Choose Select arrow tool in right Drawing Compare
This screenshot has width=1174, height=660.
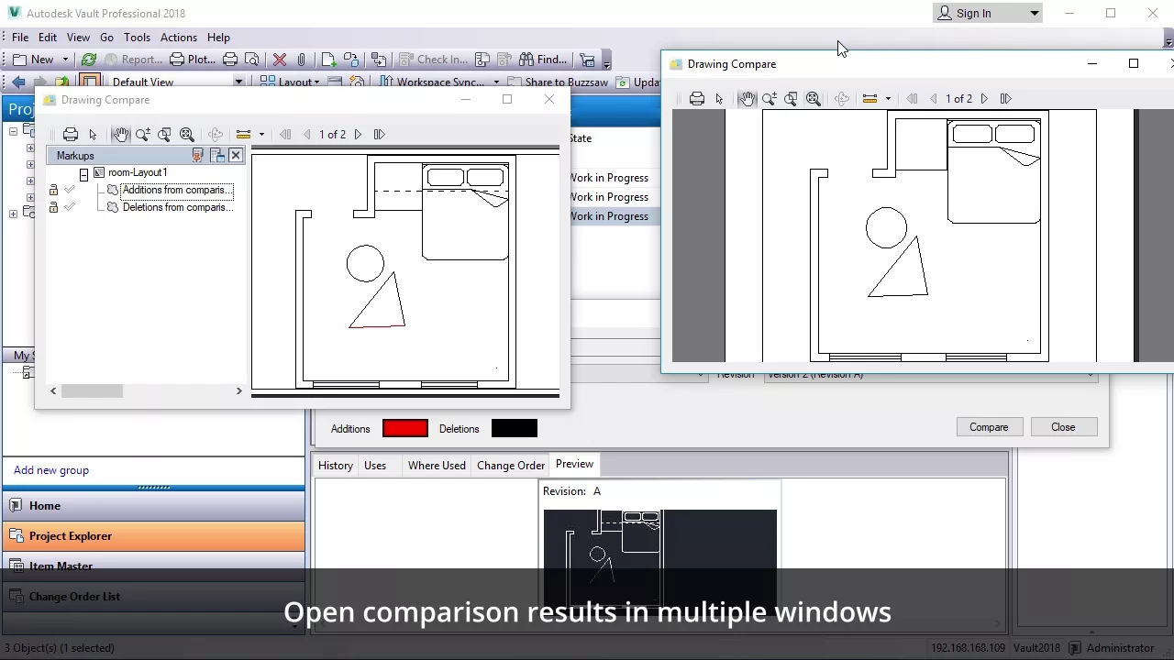[x=719, y=98]
